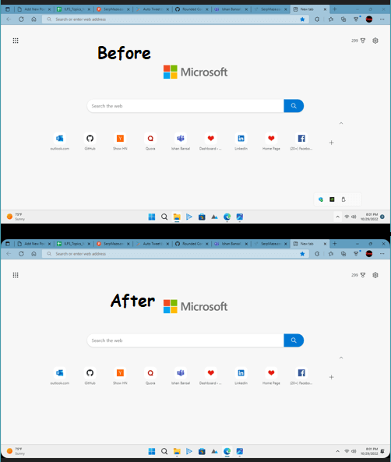This screenshot has height=462, width=391.
Task: Click the Search the web box in After window
Action: (x=185, y=340)
